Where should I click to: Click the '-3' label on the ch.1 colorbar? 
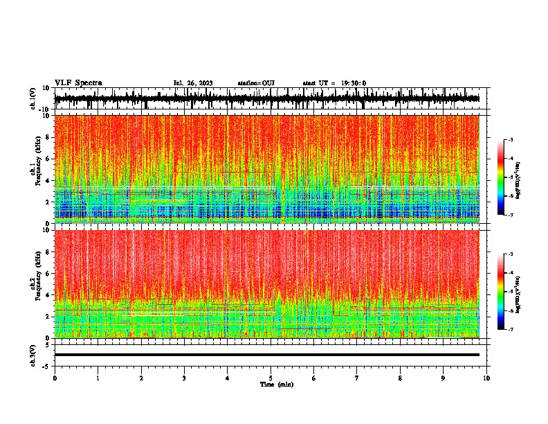[x=511, y=139]
